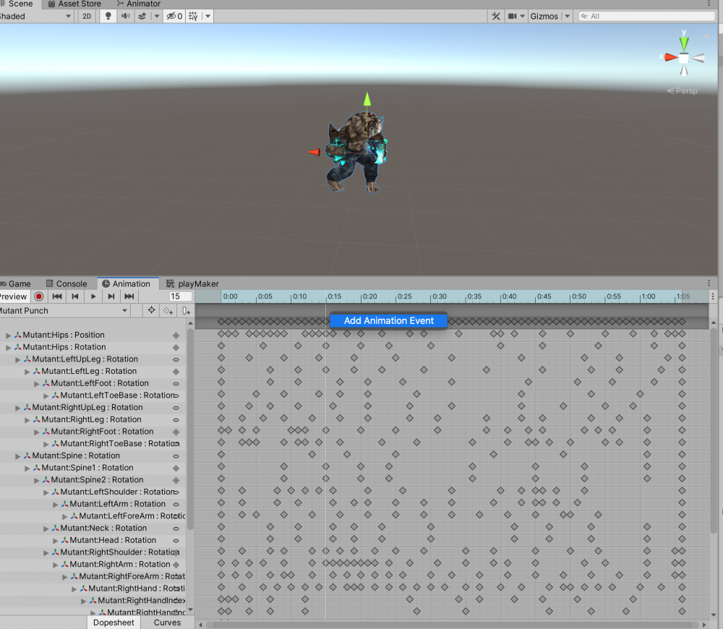723x629 pixels.
Task: Switch to playMaker tab
Action: coord(192,283)
